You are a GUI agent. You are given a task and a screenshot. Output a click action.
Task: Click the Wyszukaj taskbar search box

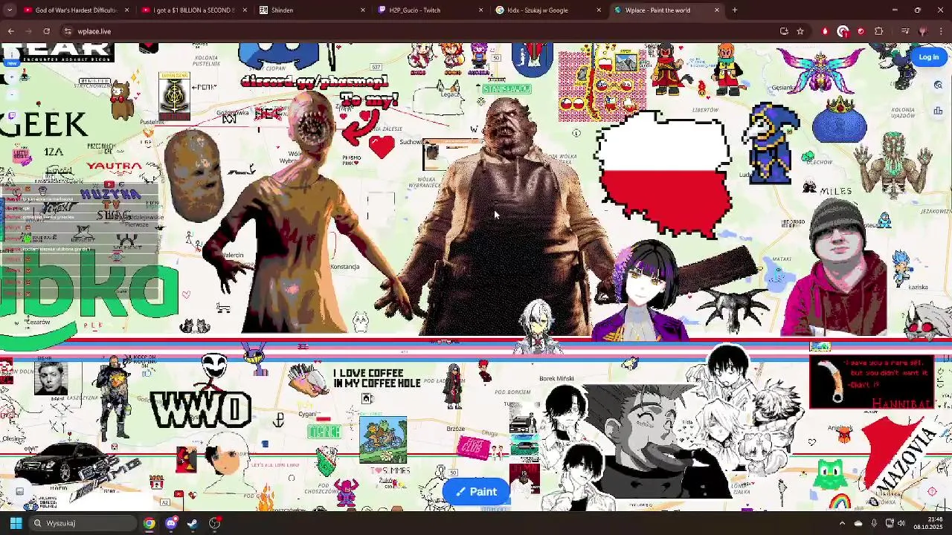coord(83,523)
